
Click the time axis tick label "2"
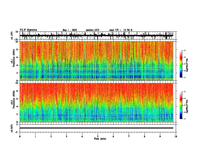51,136
